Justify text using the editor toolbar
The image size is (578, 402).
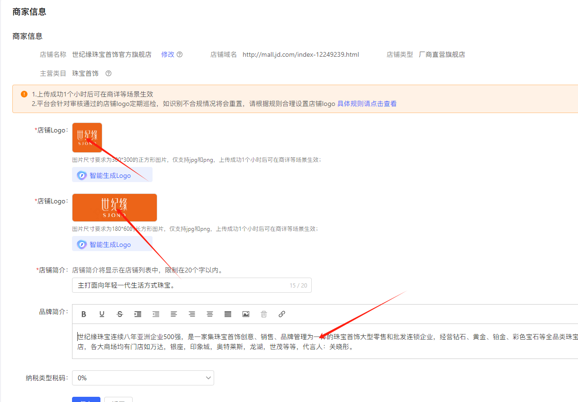point(228,314)
